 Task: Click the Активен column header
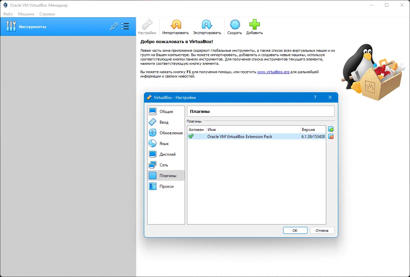(x=196, y=129)
